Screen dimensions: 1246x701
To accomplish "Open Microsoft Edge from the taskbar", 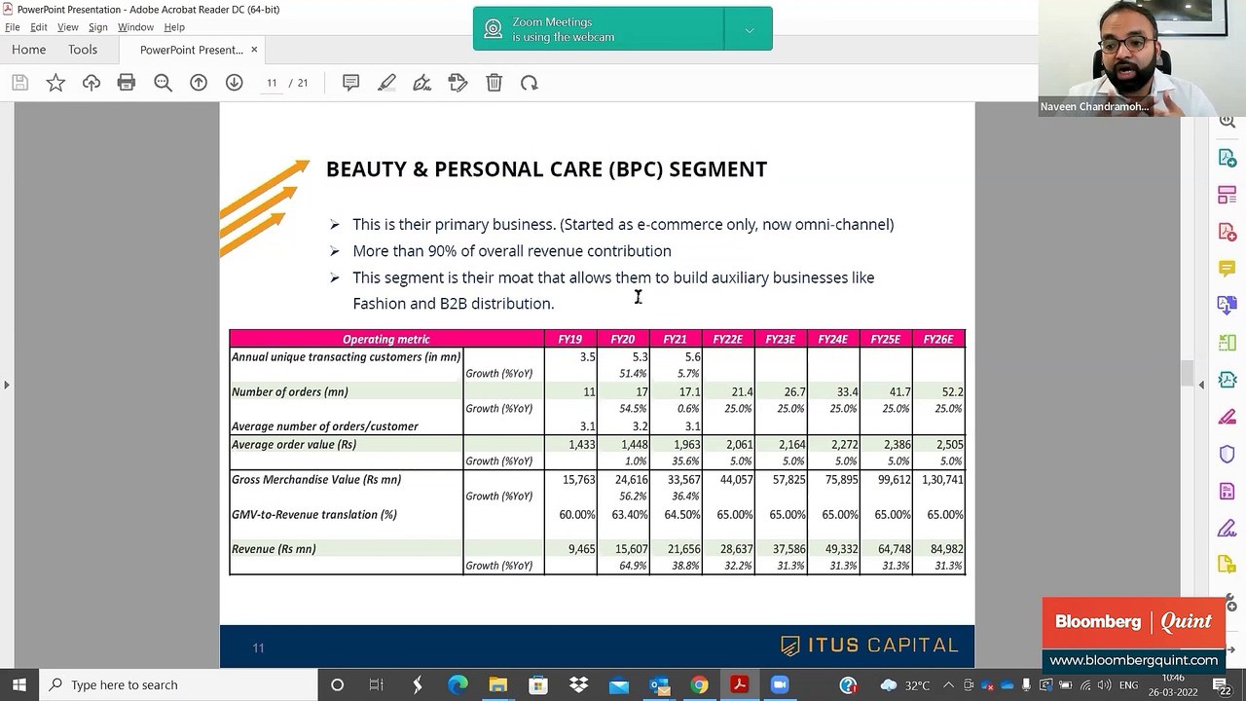I will [458, 684].
